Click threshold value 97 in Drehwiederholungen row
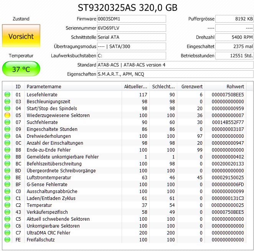The height and width of the screenshot is (251, 254). (x=200, y=136)
